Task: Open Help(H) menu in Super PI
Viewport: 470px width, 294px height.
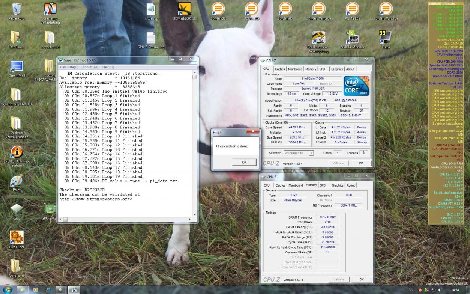Action: pos(108,67)
